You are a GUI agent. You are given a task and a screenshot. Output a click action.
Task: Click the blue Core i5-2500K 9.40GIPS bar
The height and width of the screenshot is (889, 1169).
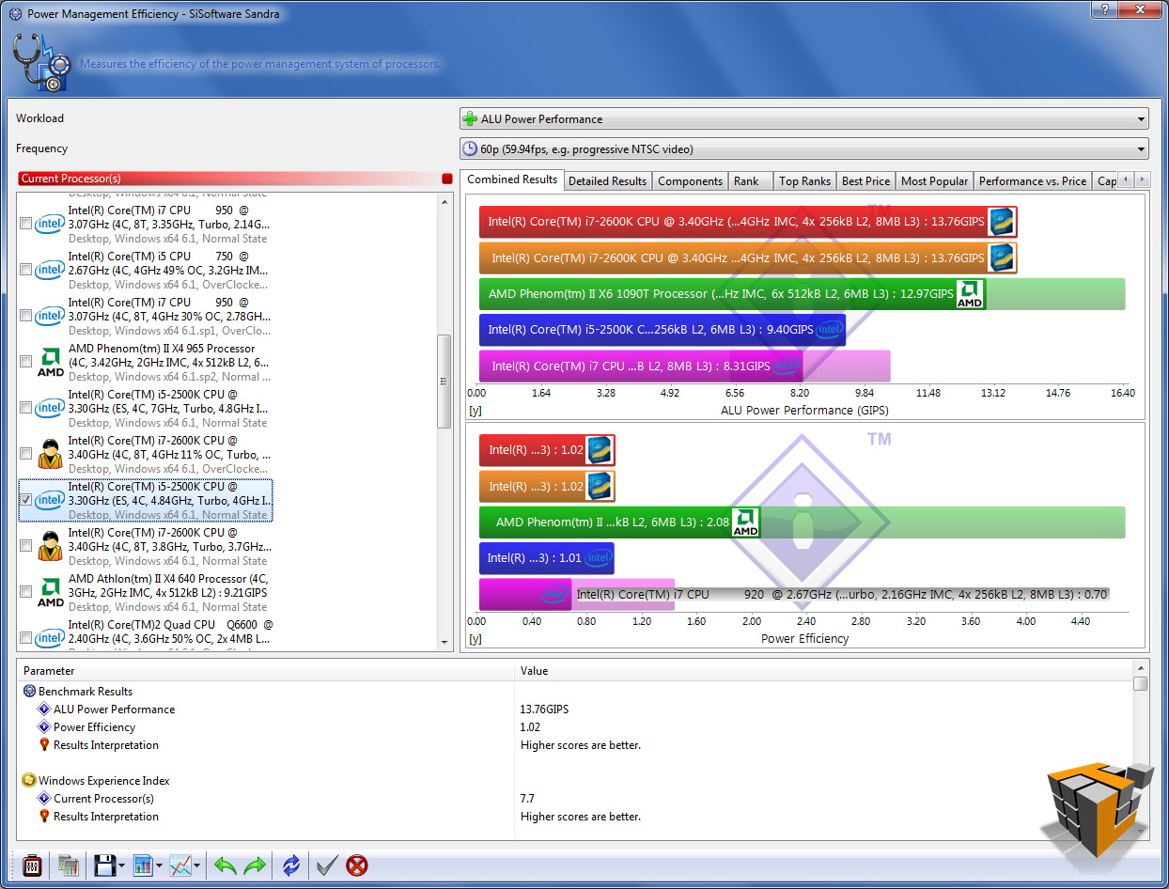[662, 330]
